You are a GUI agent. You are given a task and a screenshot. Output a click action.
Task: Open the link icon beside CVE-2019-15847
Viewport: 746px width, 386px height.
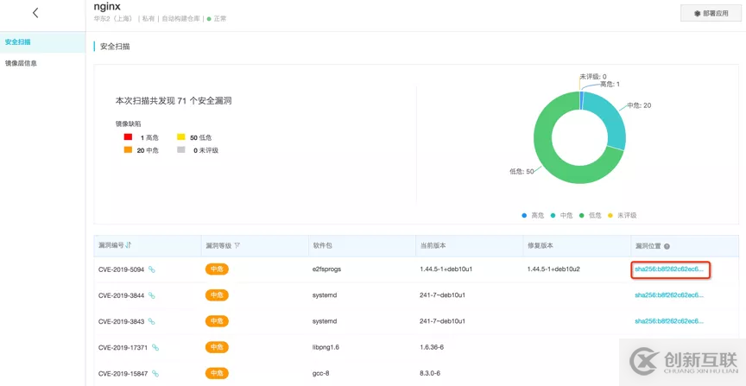pyautogui.click(x=155, y=373)
